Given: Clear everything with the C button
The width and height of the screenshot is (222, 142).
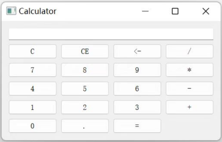Looking at the screenshot, I should point(33,52).
